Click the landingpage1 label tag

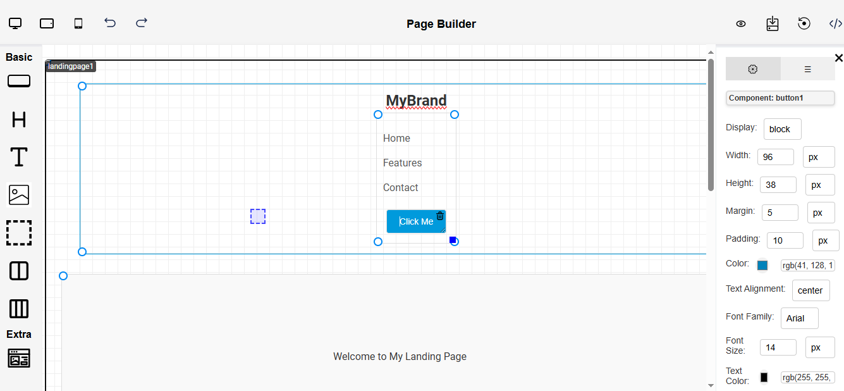[71, 66]
